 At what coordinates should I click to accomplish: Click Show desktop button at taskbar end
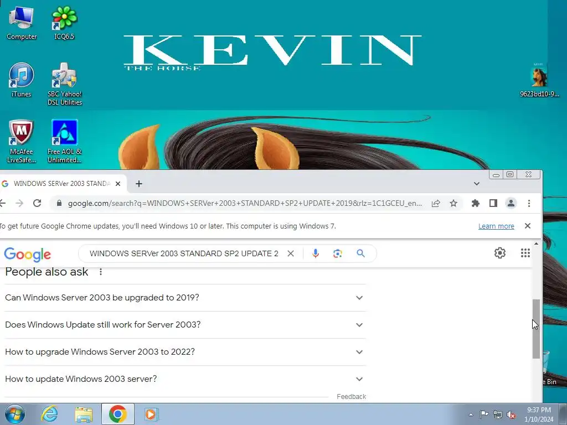pos(563,414)
